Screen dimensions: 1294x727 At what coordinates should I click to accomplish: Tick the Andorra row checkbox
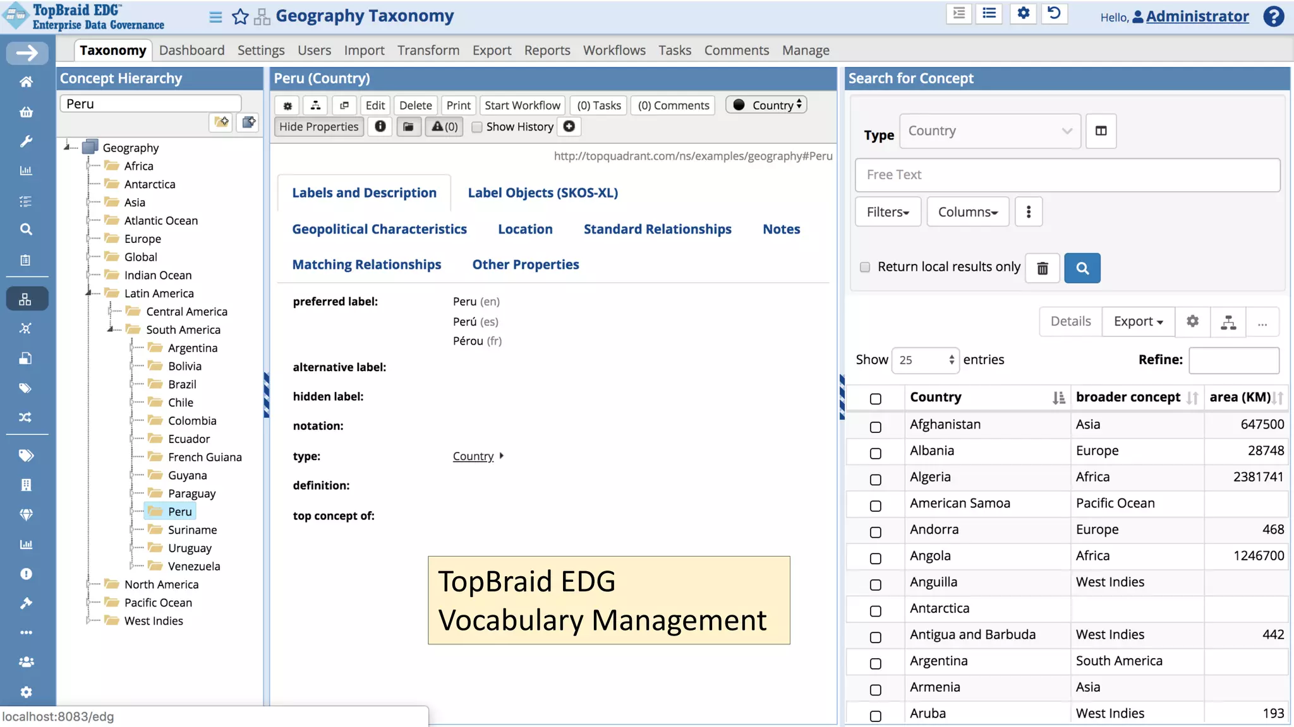pos(875,532)
